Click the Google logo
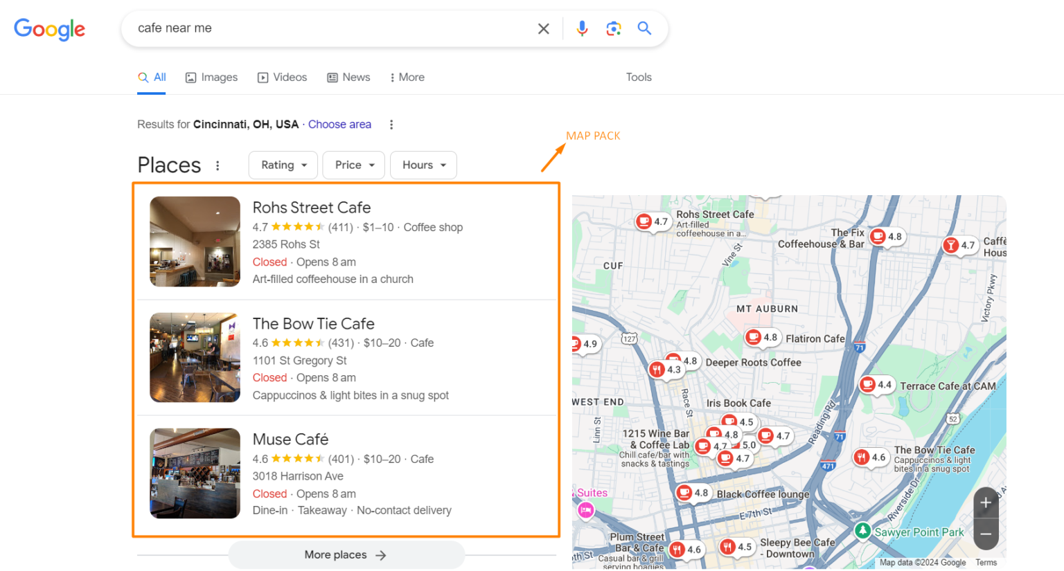Screen dimensions: 1064x571 [x=49, y=29]
